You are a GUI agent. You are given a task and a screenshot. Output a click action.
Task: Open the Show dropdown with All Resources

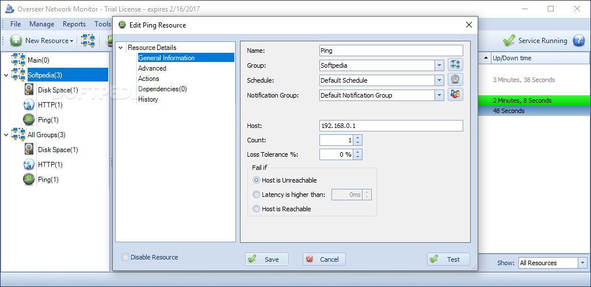pyautogui.click(x=583, y=263)
